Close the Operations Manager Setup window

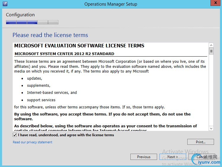(215, 3)
